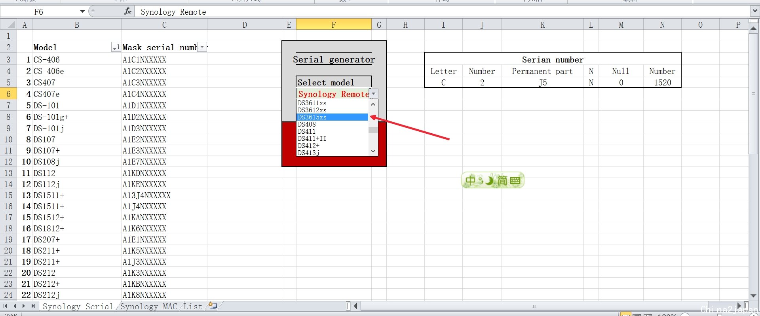This screenshot has height=316, width=760.
Task: Select DS3611xs in model list
Action: pos(332,103)
